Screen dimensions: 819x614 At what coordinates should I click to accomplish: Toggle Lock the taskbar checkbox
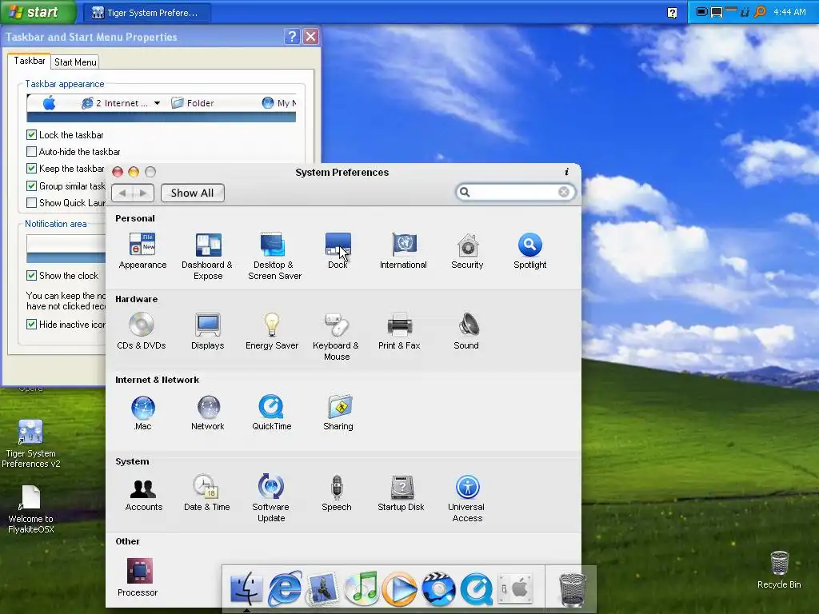pos(31,134)
